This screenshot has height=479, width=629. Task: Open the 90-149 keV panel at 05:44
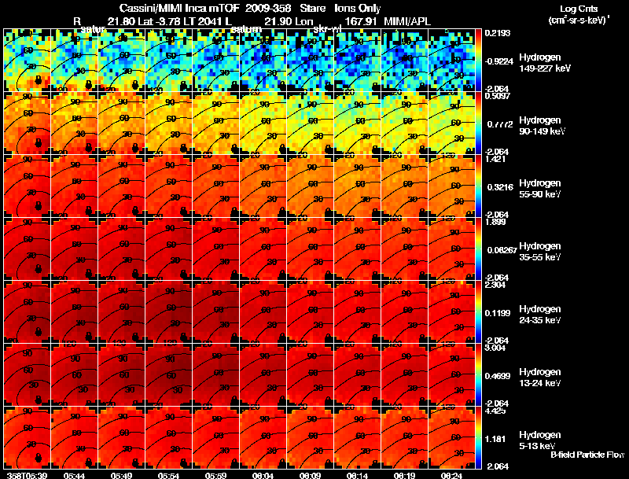tap(74, 123)
